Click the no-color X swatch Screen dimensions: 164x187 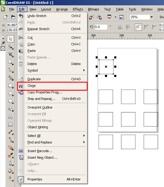pyautogui.click(x=3, y=49)
